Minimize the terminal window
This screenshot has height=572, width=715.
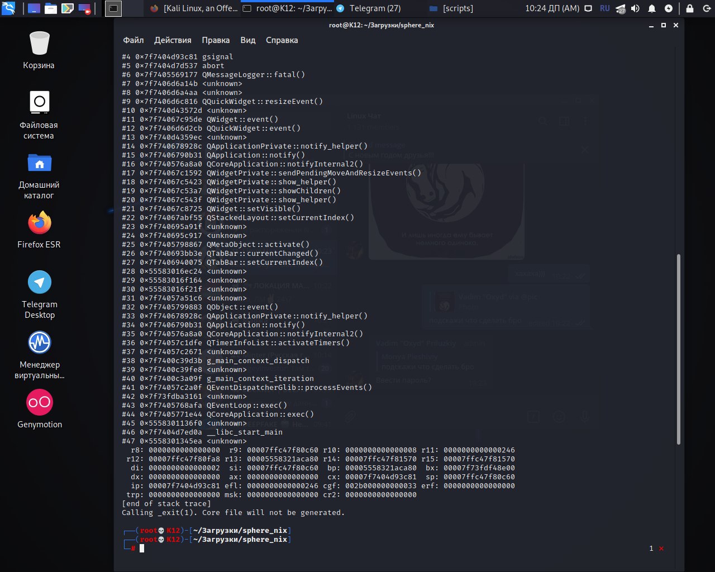pyautogui.click(x=651, y=25)
